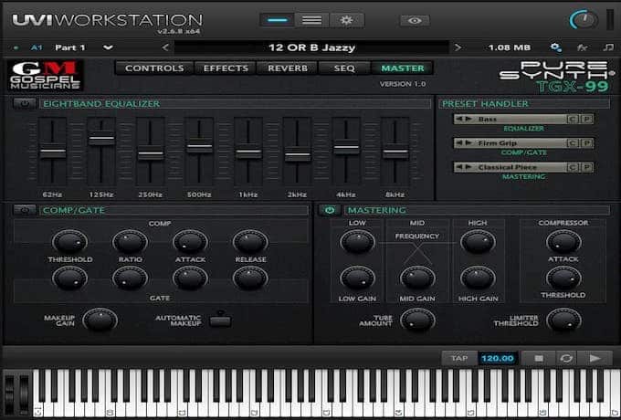Click the Comp Release knob
This screenshot has height=420, width=621.
tap(250, 241)
